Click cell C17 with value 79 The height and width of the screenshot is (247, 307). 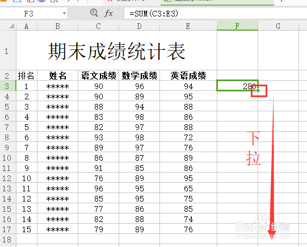tap(99, 229)
